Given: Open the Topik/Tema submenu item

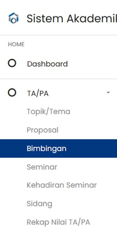Looking at the screenshot, I should click(x=49, y=112).
